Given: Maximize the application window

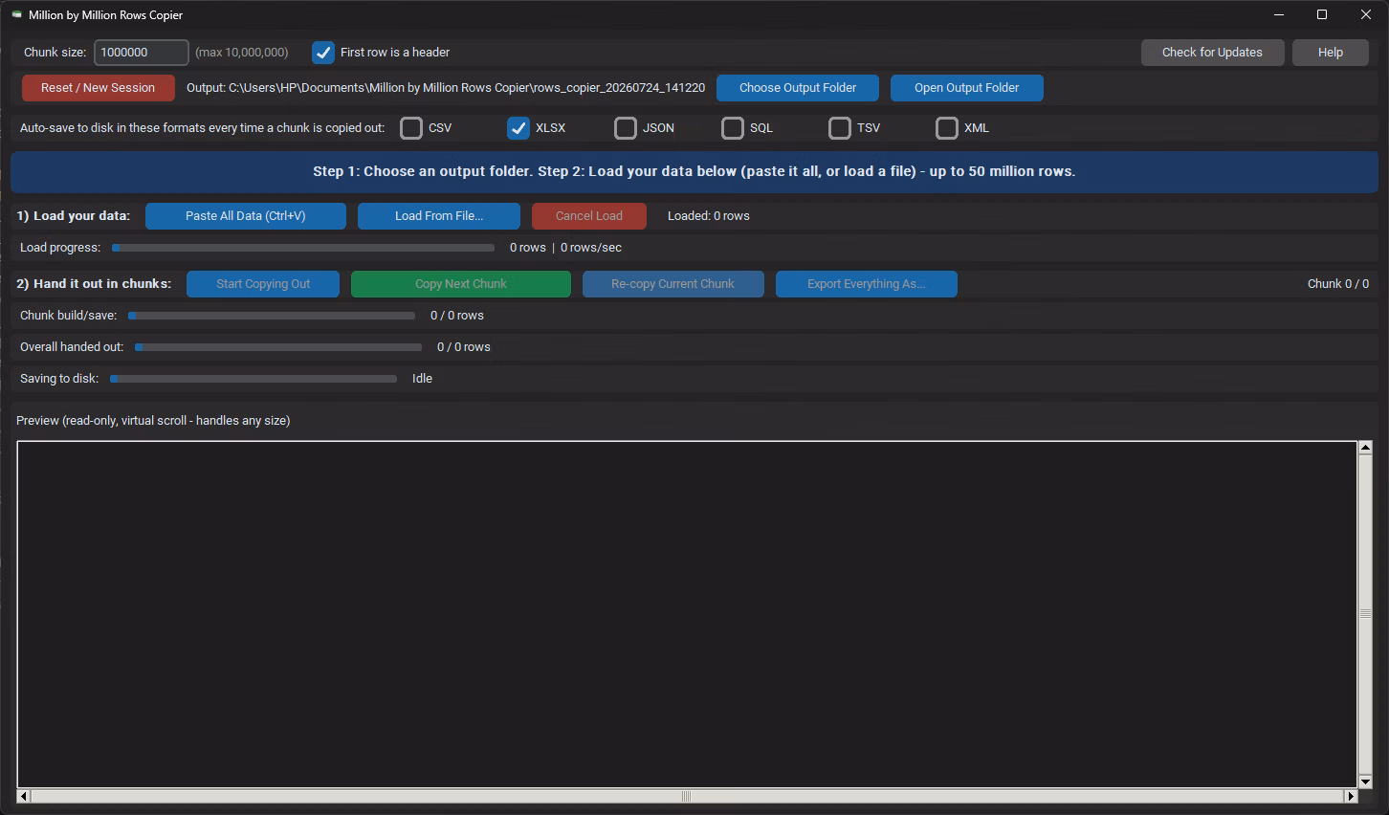Looking at the screenshot, I should pyautogui.click(x=1322, y=14).
